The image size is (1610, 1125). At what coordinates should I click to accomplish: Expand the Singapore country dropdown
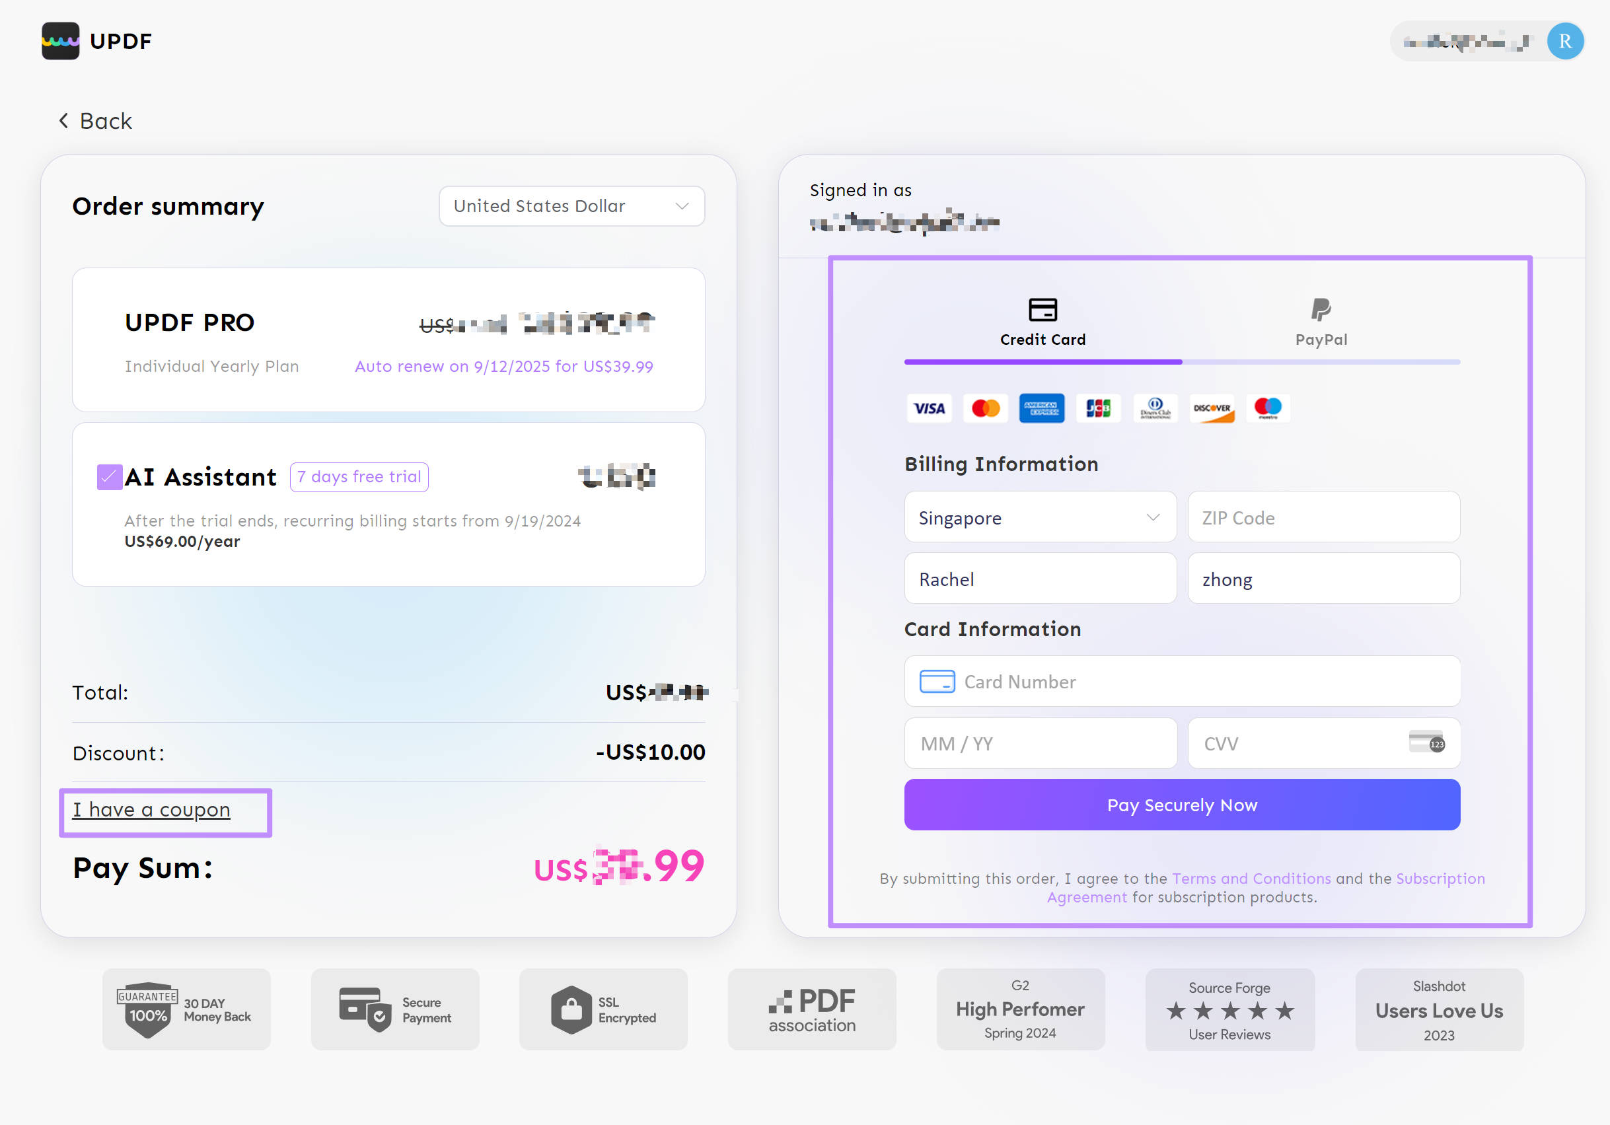pos(1040,517)
